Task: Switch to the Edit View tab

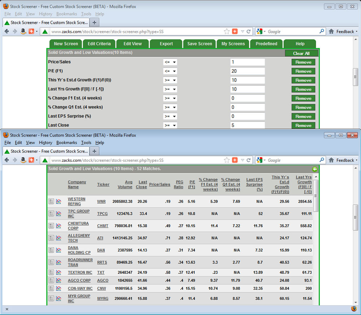Action: (132, 44)
